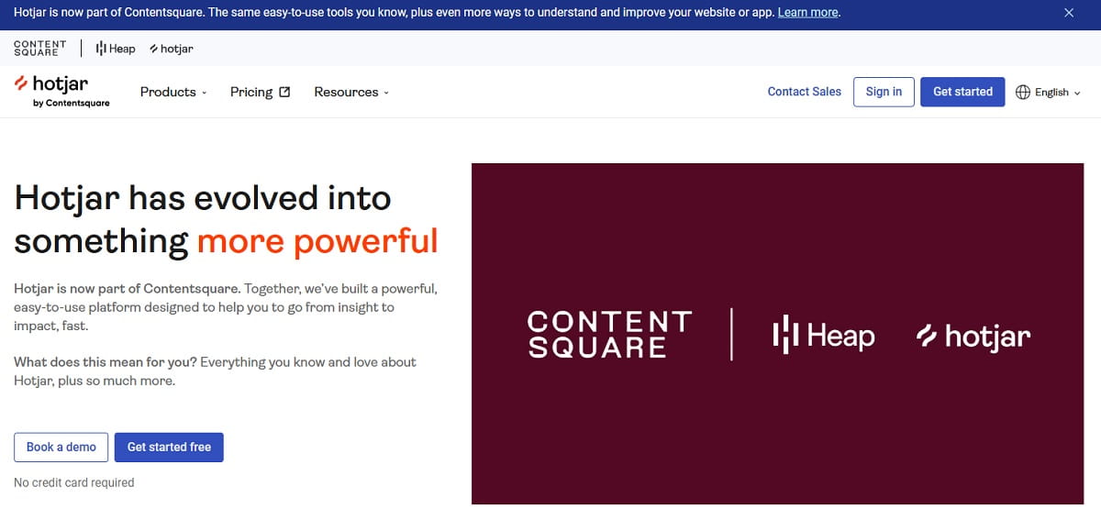Open Contact Sales

pyautogui.click(x=805, y=92)
